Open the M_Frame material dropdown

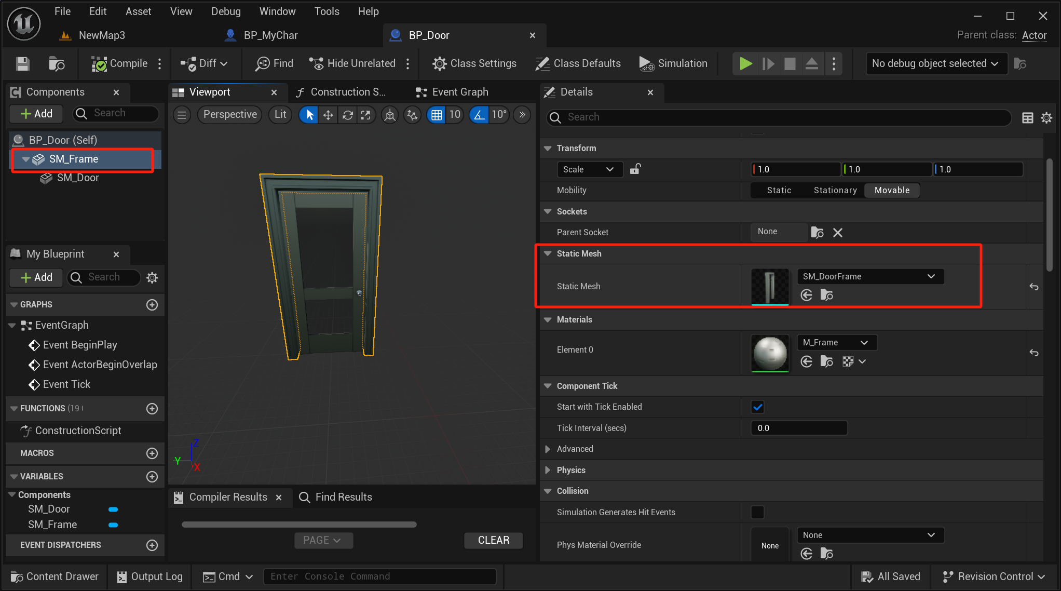click(837, 342)
